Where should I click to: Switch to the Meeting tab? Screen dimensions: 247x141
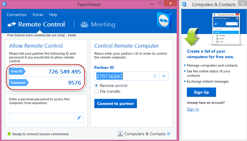(x=98, y=24)
